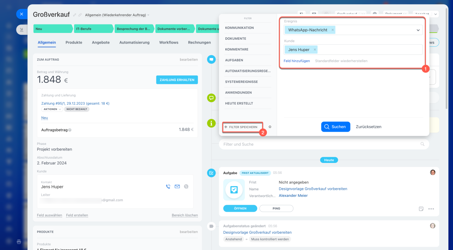Screen dimensions: 453x250
Task: Edit the Großverkauf title with pencil icon
Action: 75,15
